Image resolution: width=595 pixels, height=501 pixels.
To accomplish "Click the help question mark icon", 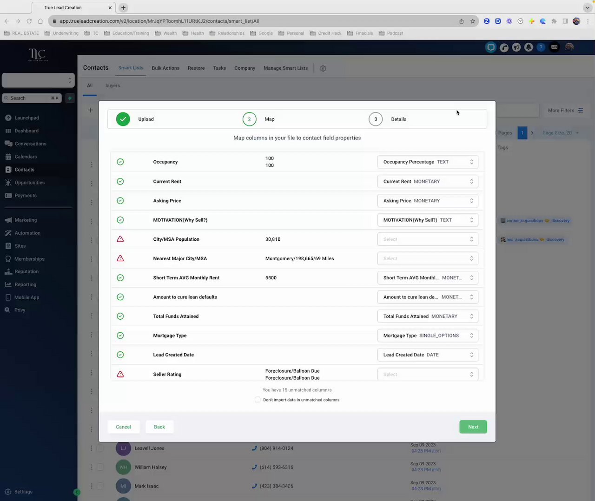I will [x=541, y=47].
